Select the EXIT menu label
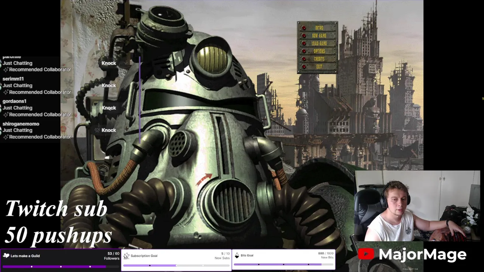Viewport: 484px width, 272px height. pos(319,67)
